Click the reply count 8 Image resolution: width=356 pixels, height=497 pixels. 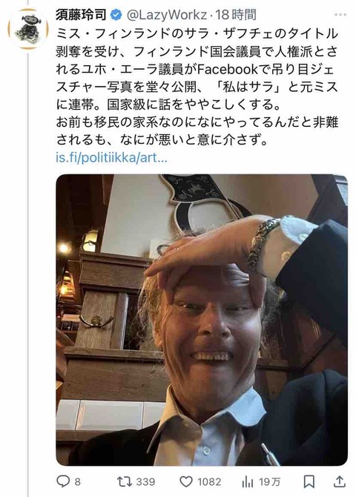tap(77, 482)
